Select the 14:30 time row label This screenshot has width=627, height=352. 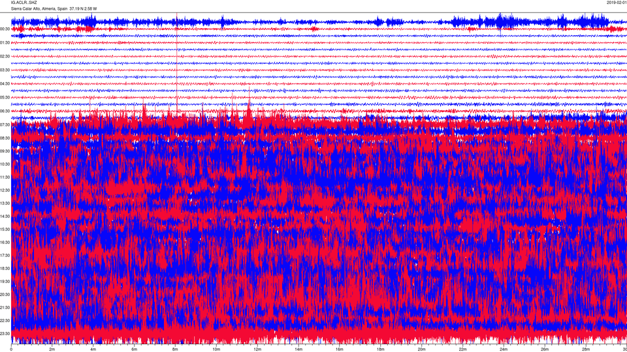pyautogui.click(x=5, y=216)
